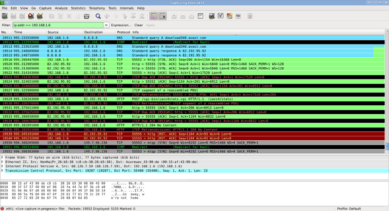Screen dimensions: 389x211
Task: Click inside the display filter field
Action: click(x=58, y=25)
